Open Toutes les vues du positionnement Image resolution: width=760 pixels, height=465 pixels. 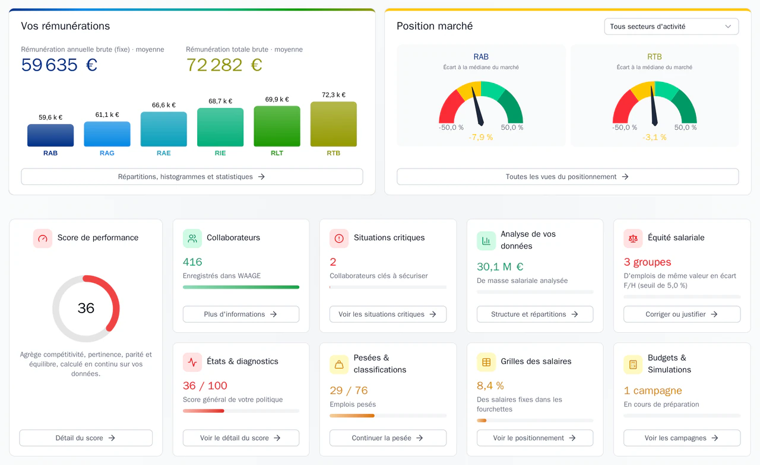point(568,177)
